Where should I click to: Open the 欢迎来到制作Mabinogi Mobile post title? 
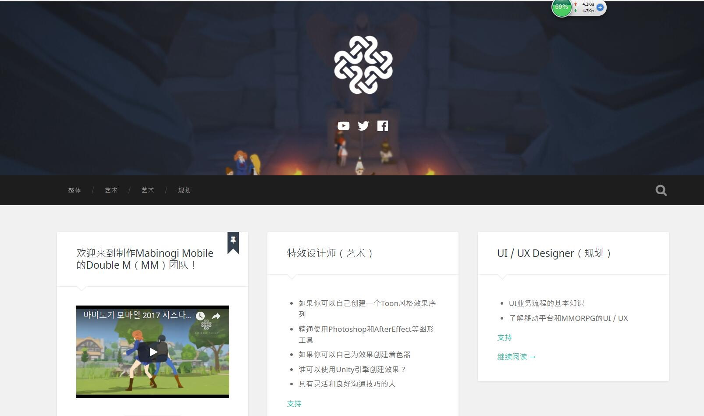click(x=145, y=259)
